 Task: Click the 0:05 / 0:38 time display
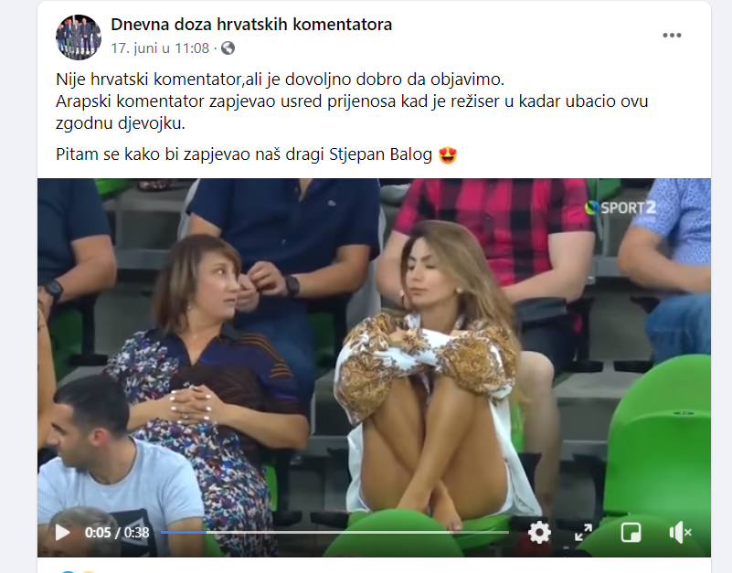pyautogui.click(x=117, y=533)
